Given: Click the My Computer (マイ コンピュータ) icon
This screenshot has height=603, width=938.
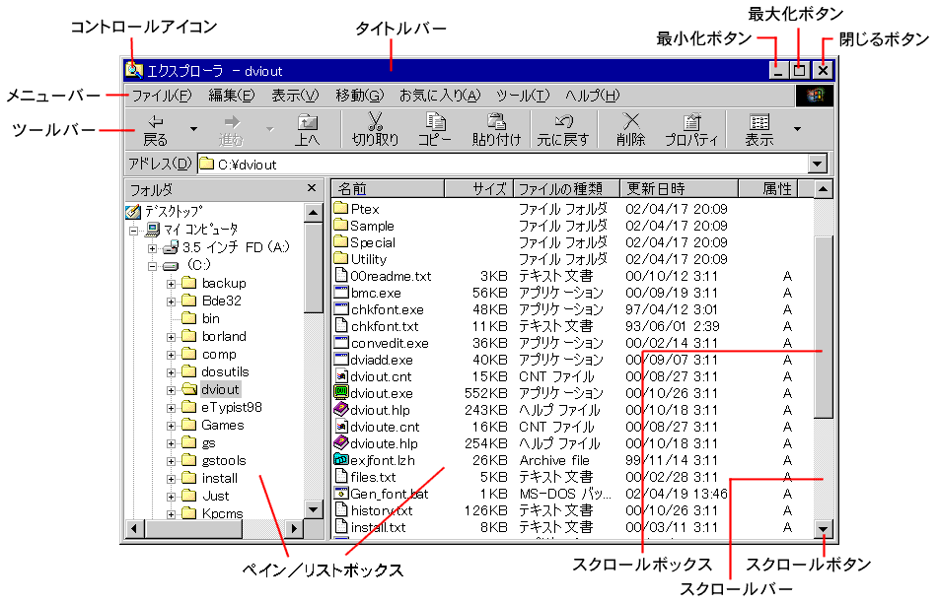Looking at the screenshot, I should click(153, 230).
